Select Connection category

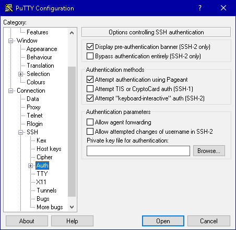click(31, 91)
